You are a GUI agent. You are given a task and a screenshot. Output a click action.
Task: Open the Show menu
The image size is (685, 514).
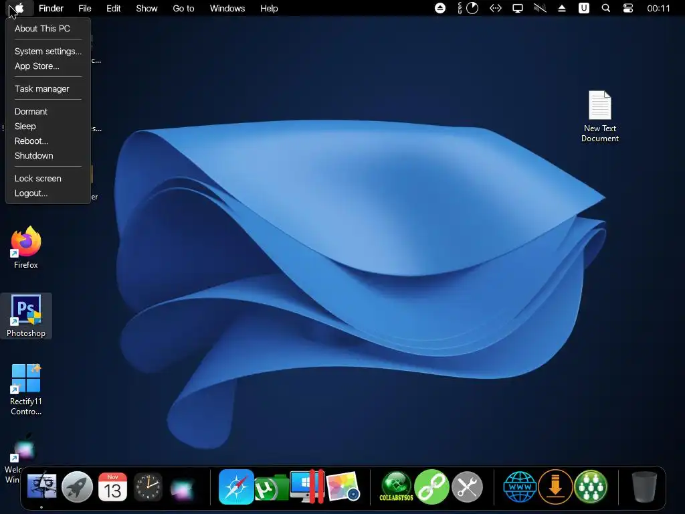(x=146, y=8)
